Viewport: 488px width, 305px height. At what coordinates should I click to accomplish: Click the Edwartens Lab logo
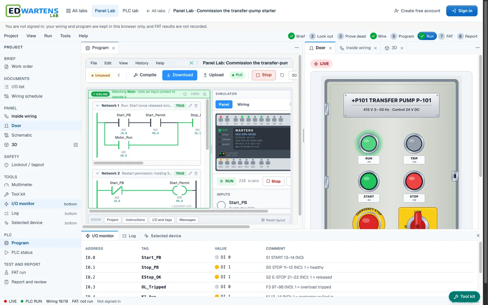[x=32, y=11]
